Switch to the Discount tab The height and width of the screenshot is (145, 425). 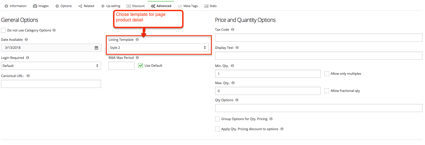point(136,6)
